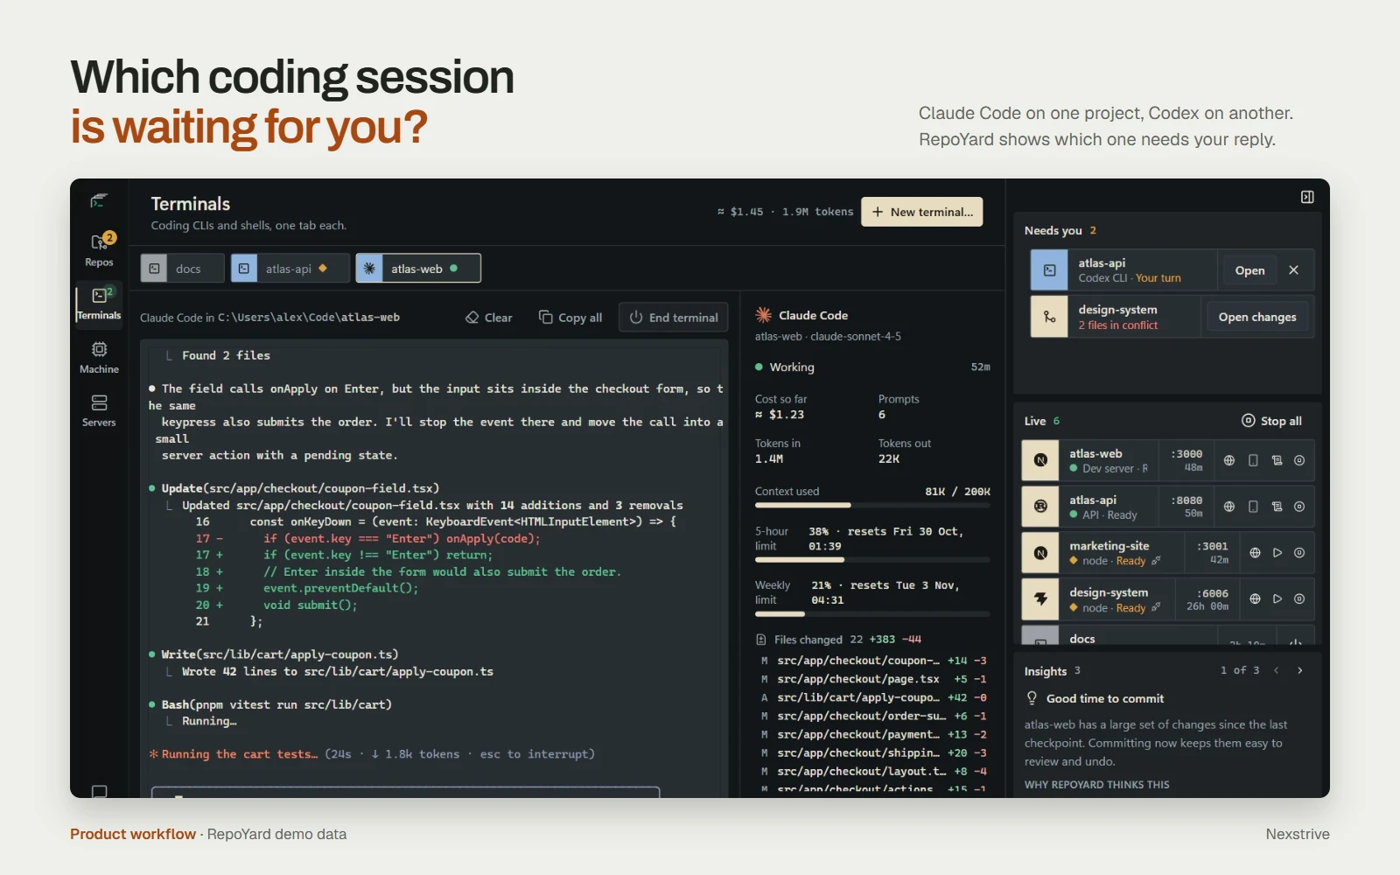Click the Context used progress bar
Image resolution: width=1400 pixels, height=875 pixels.
(872, 505)
